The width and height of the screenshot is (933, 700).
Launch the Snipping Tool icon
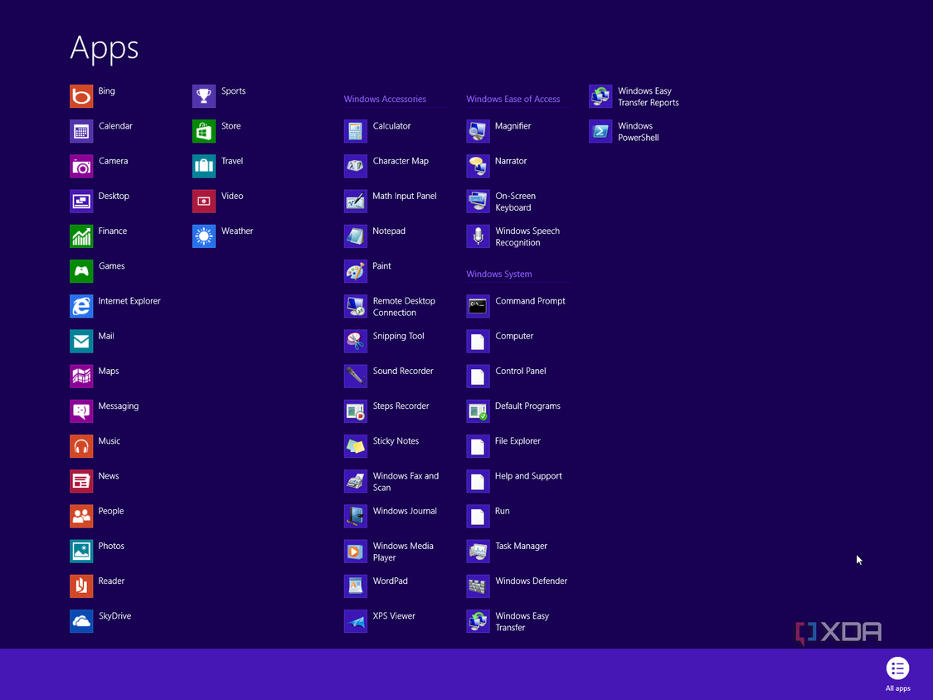click(355, 342)
